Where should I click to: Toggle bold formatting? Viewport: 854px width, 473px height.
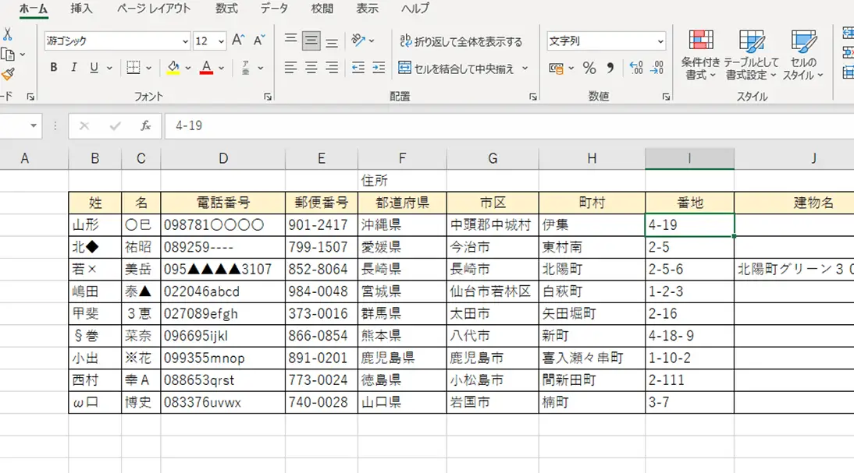point(54,68)
